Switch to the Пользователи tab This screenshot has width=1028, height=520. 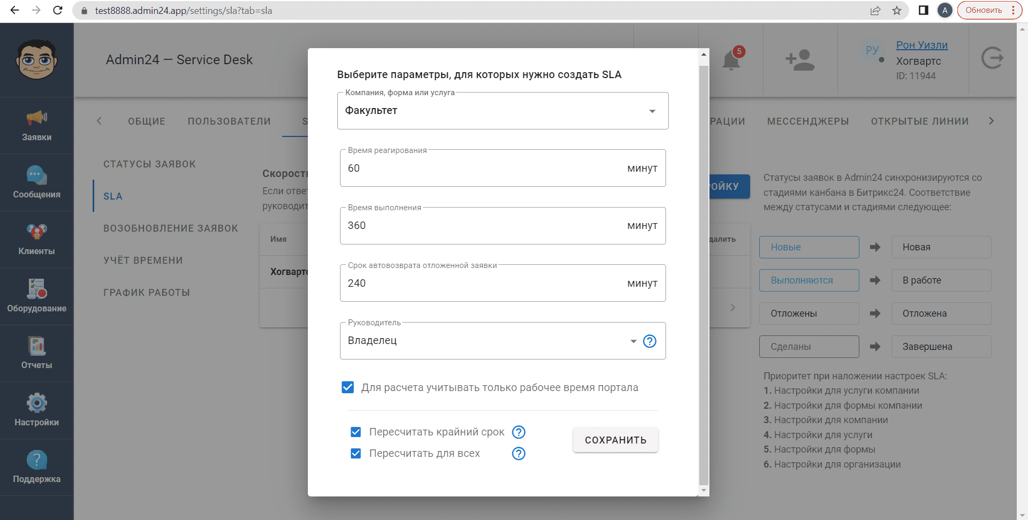[x=229, y=121]
